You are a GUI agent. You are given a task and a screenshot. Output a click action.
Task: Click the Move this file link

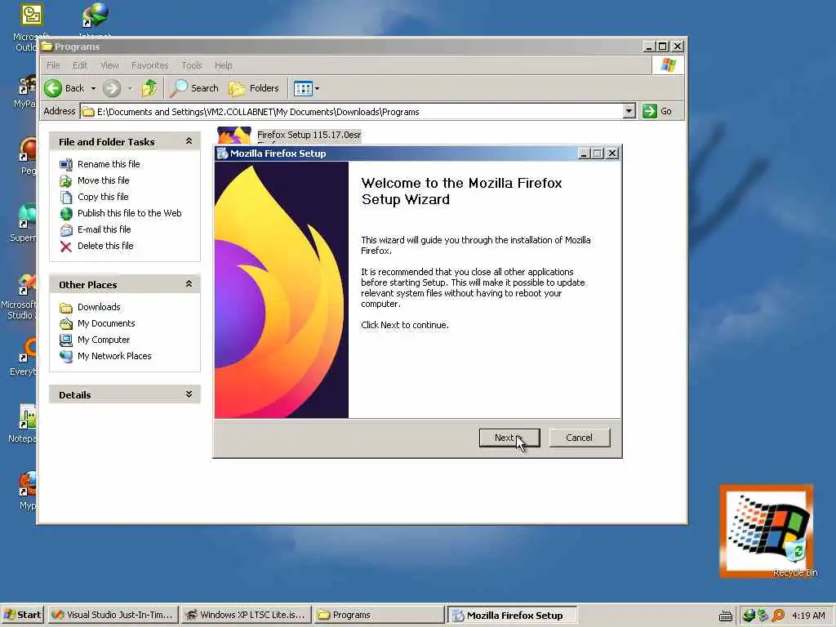click(104, 180)
